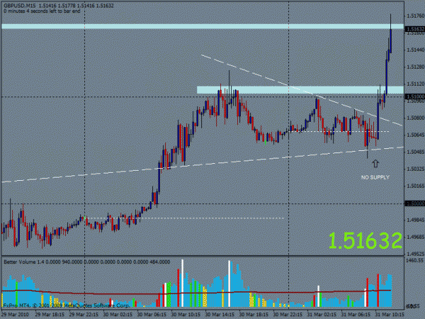Click the '30 Mar 18:15' time label

point(254,314)
